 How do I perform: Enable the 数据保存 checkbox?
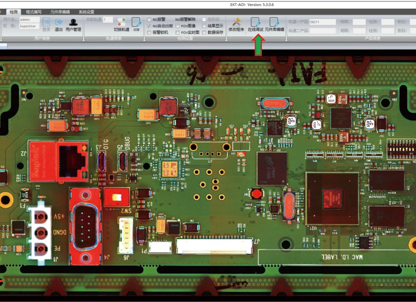pyautogui.click(x=204, y=32)
